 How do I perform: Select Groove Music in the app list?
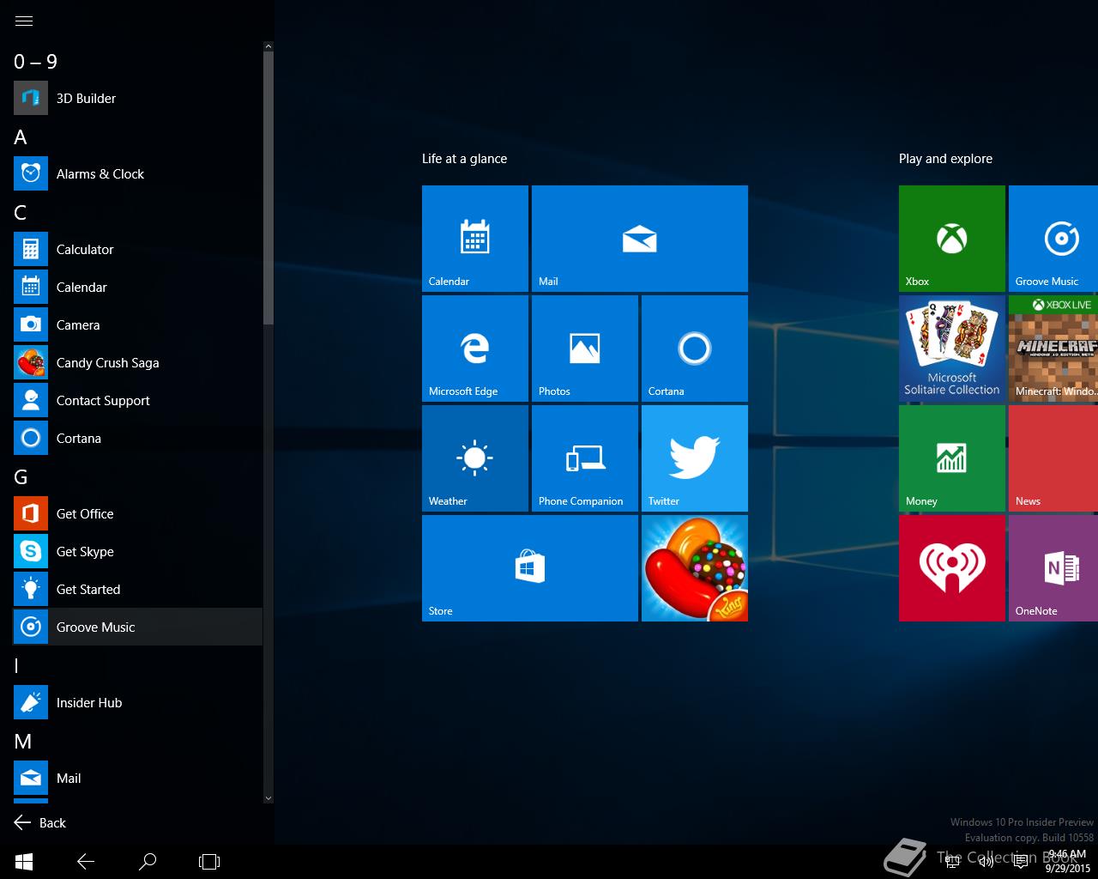point(95,627)
